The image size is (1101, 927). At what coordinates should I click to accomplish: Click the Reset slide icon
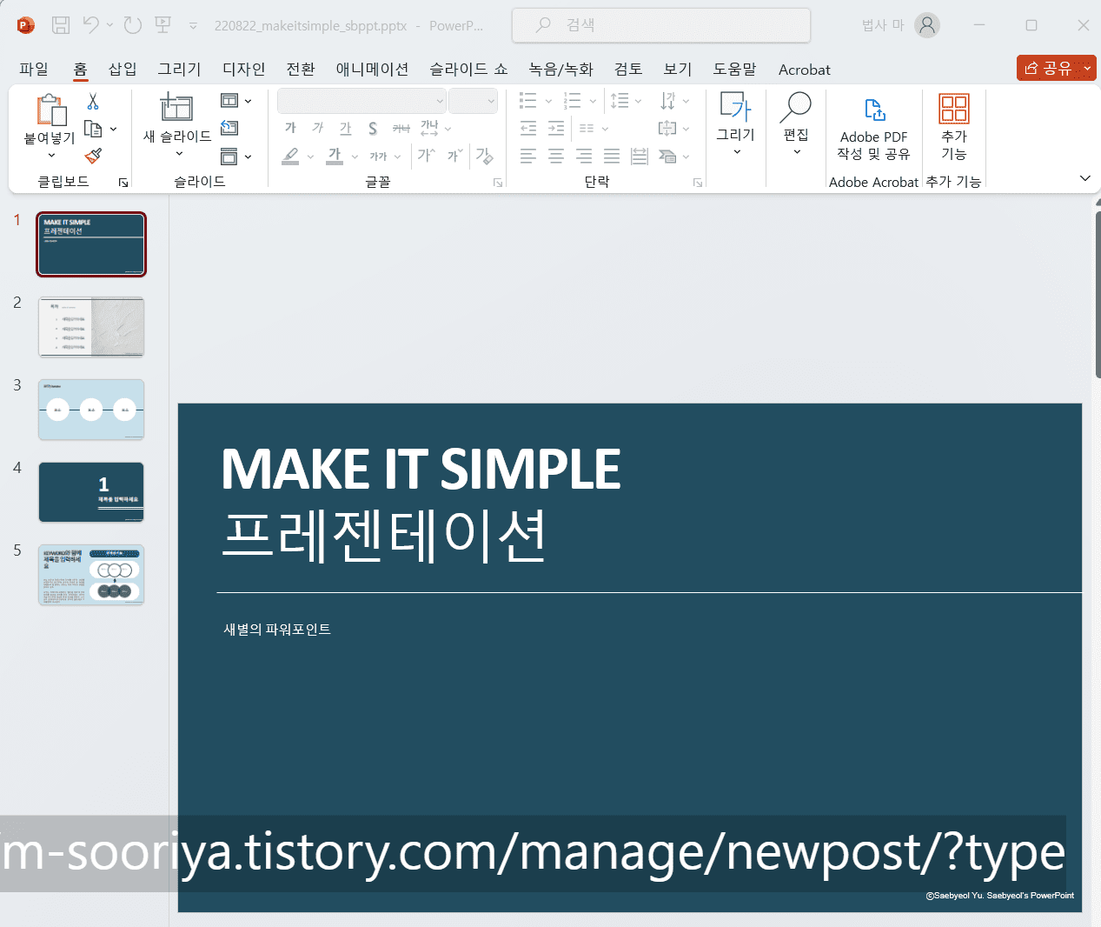point(229,129)
